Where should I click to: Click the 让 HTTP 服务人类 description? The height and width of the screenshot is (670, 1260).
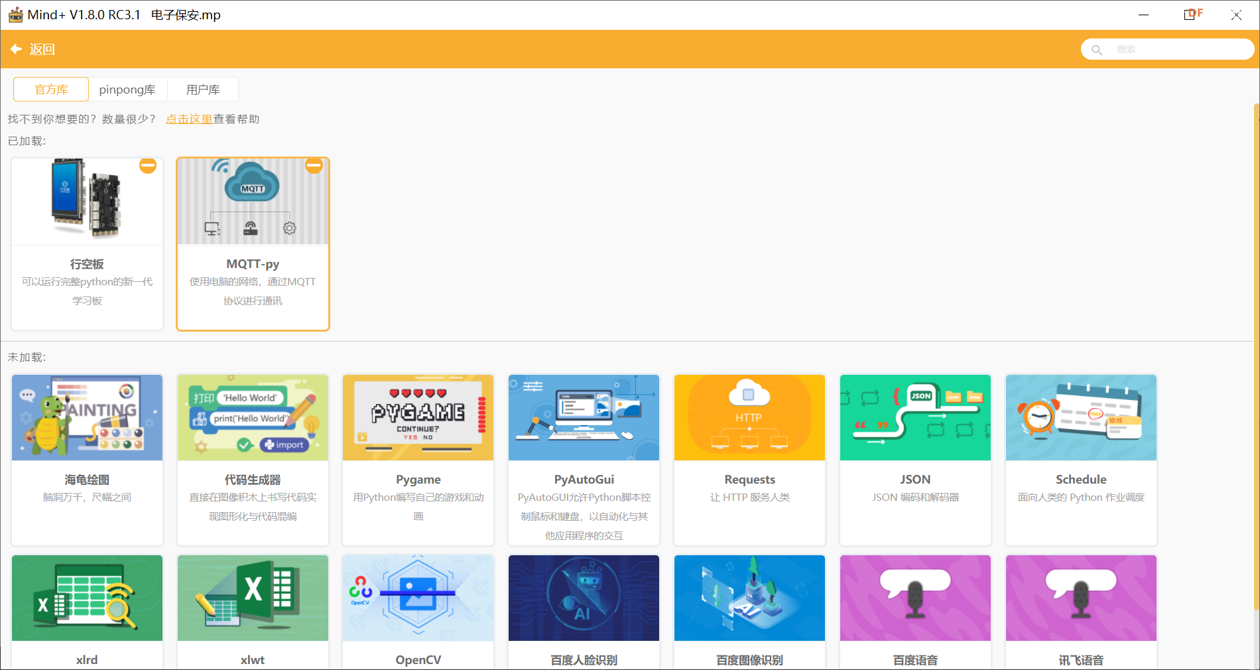[749, 498]
